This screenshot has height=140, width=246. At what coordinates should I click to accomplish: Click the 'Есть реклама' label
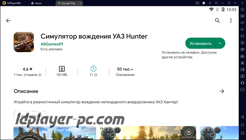pyautogui.click(x=51, y=49)
